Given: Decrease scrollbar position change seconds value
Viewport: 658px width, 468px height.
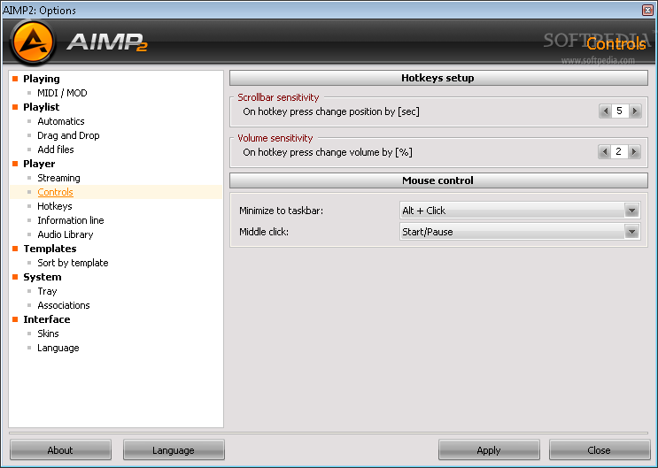Looking at the screenshot, I should point(605,111).
